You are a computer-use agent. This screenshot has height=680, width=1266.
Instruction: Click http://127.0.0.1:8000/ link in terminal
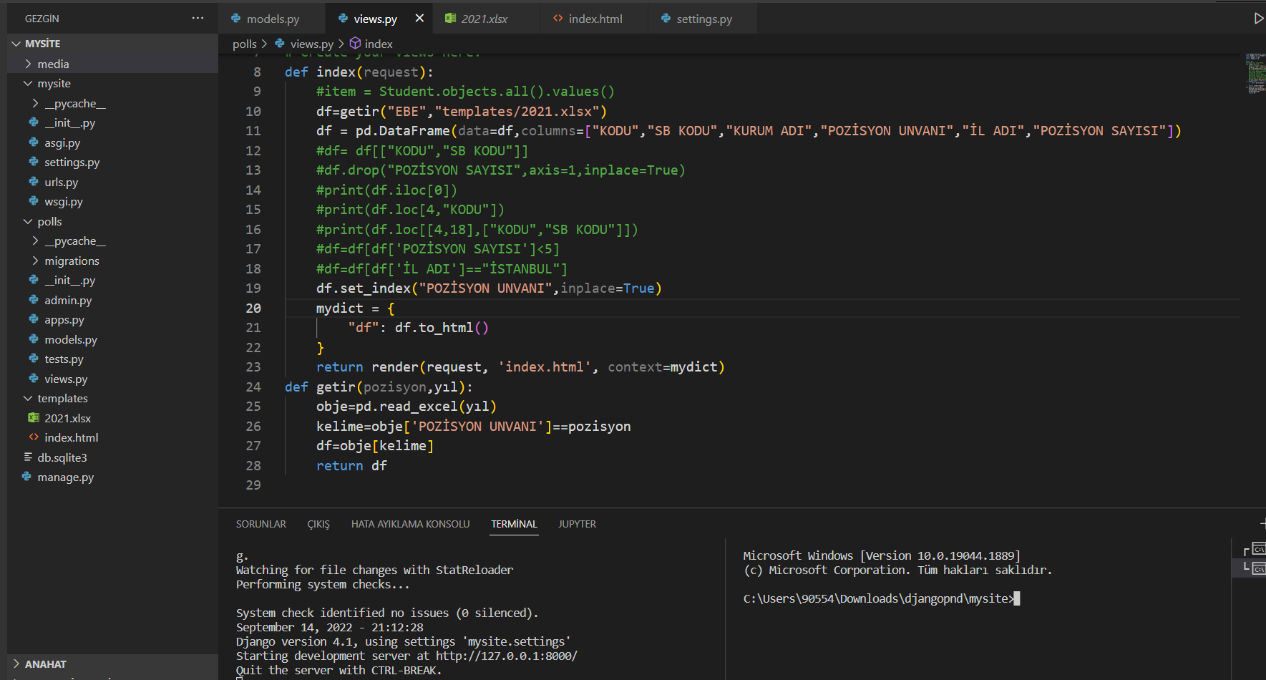[507, 656]
